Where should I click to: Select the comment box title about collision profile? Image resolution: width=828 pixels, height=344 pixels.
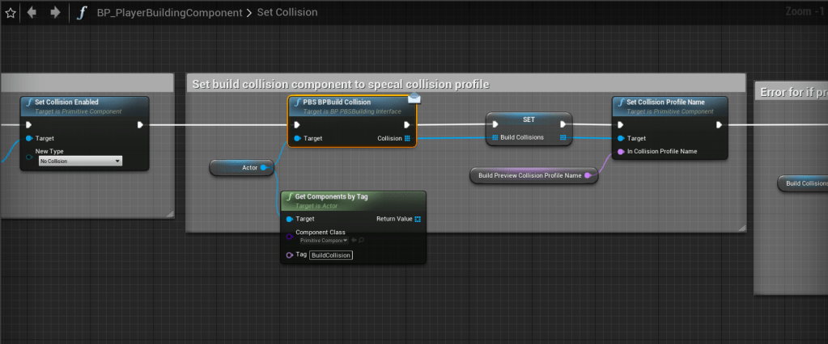pyautogui.click(x=340, y=84)
